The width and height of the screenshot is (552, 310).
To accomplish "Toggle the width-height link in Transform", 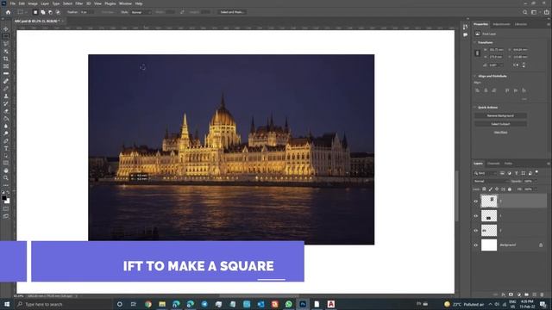I will click(477, 53).
